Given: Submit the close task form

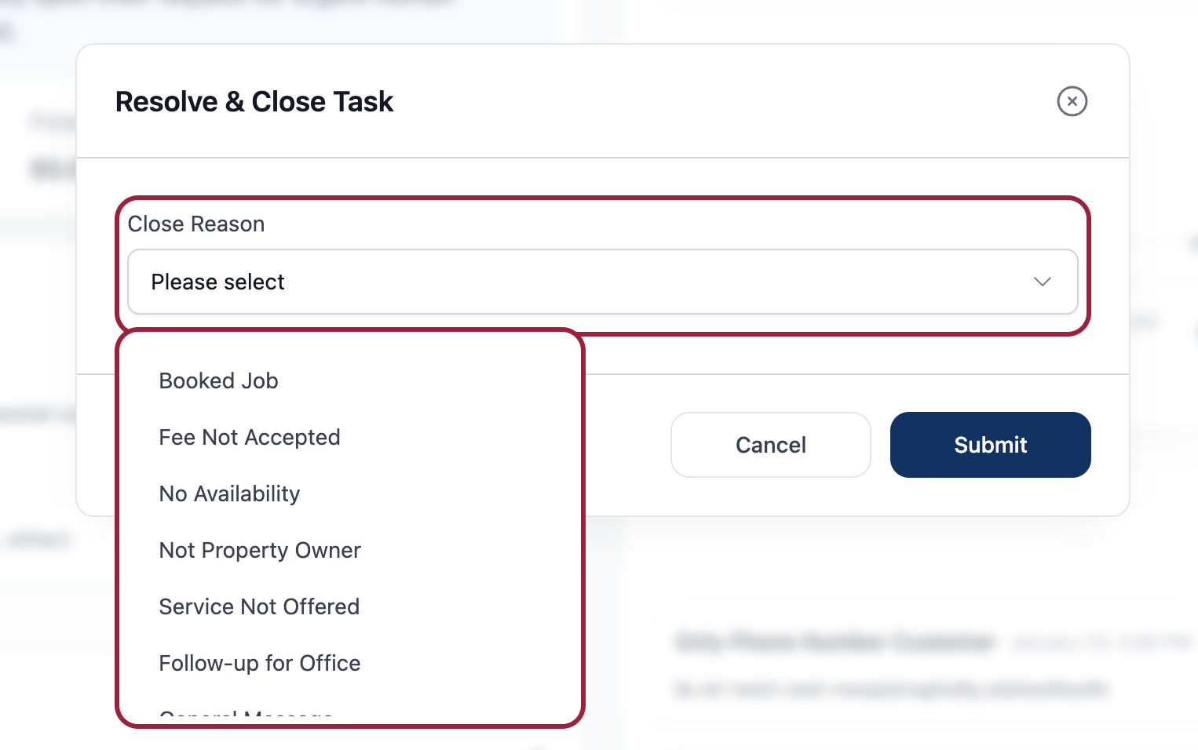Looking at the screenshot, I should tap(990, 445).
